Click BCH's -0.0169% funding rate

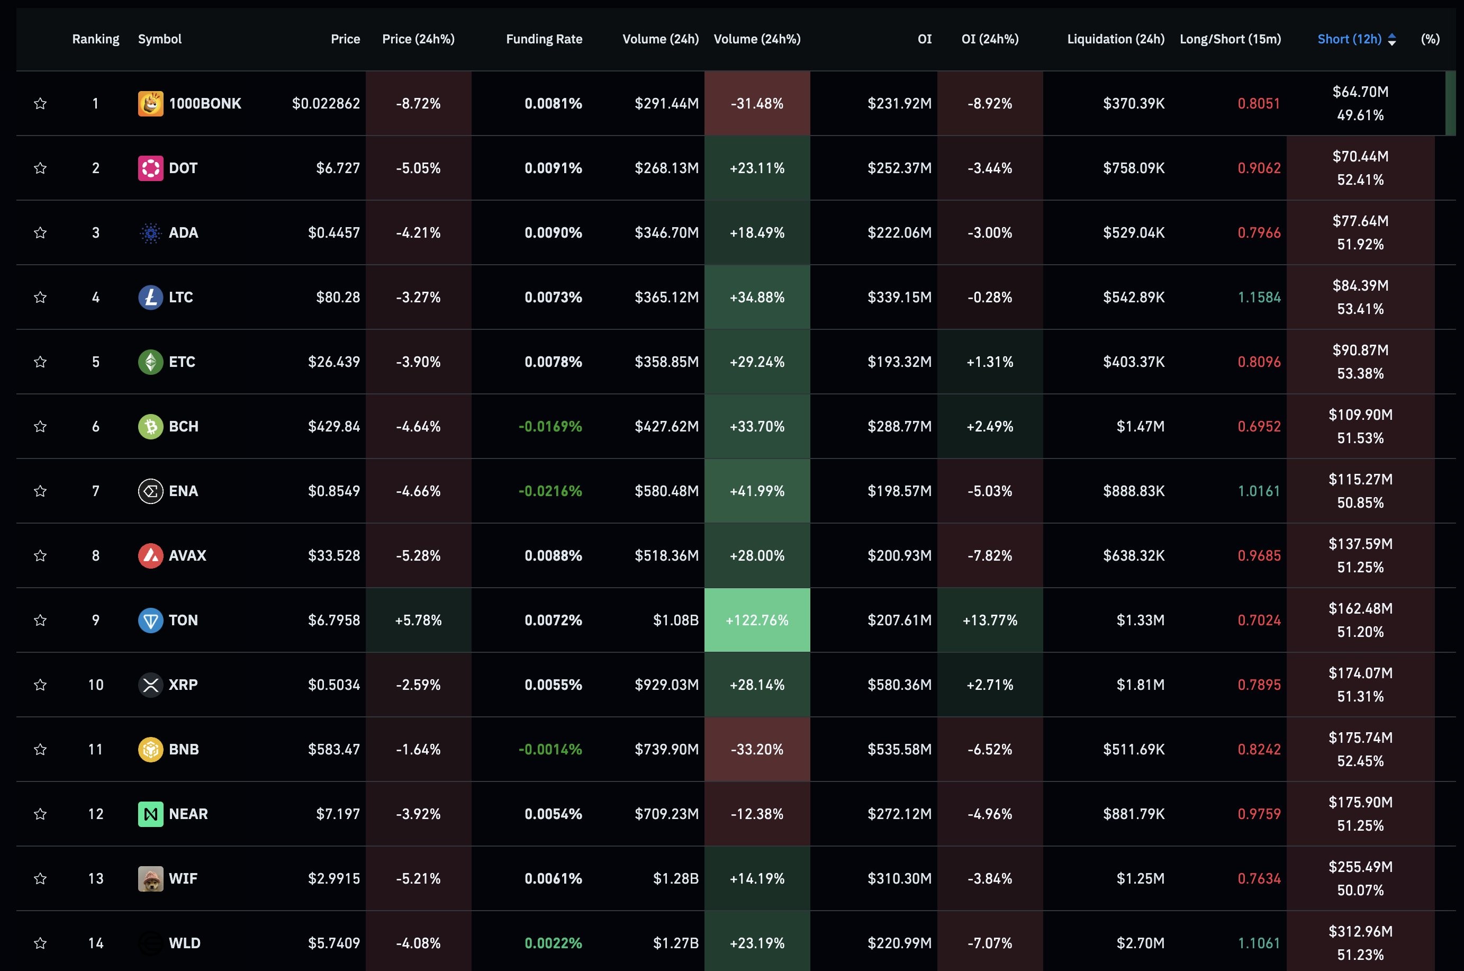(550, 427)
